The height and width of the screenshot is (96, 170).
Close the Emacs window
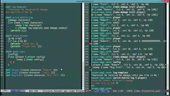[x=167, y=1]
